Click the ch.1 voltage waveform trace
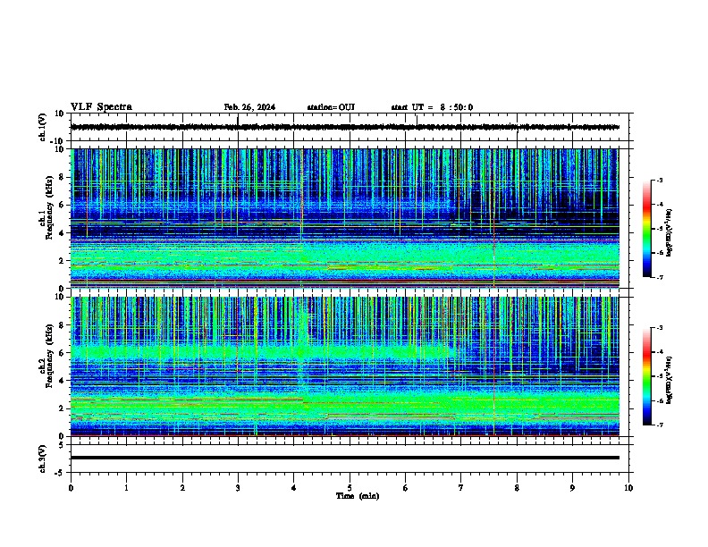The image size is (708, 547). pyautogui.click(x=344, y=127)
